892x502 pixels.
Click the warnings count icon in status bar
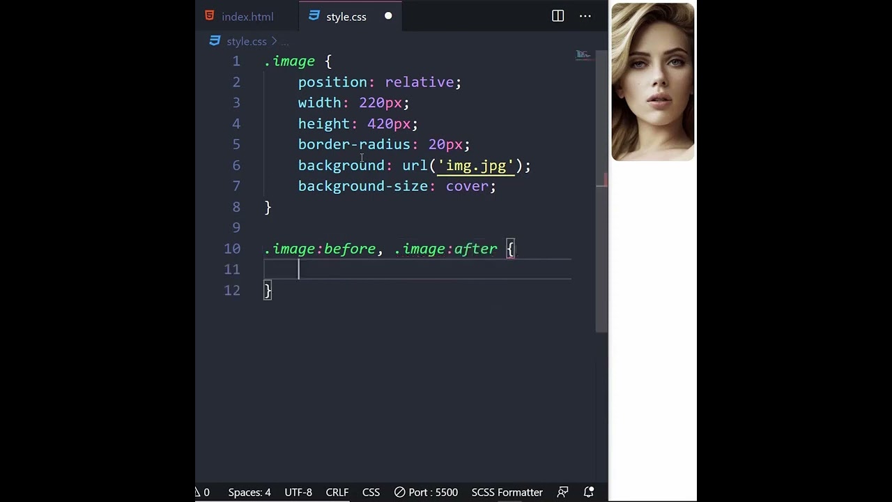(199, 492)
